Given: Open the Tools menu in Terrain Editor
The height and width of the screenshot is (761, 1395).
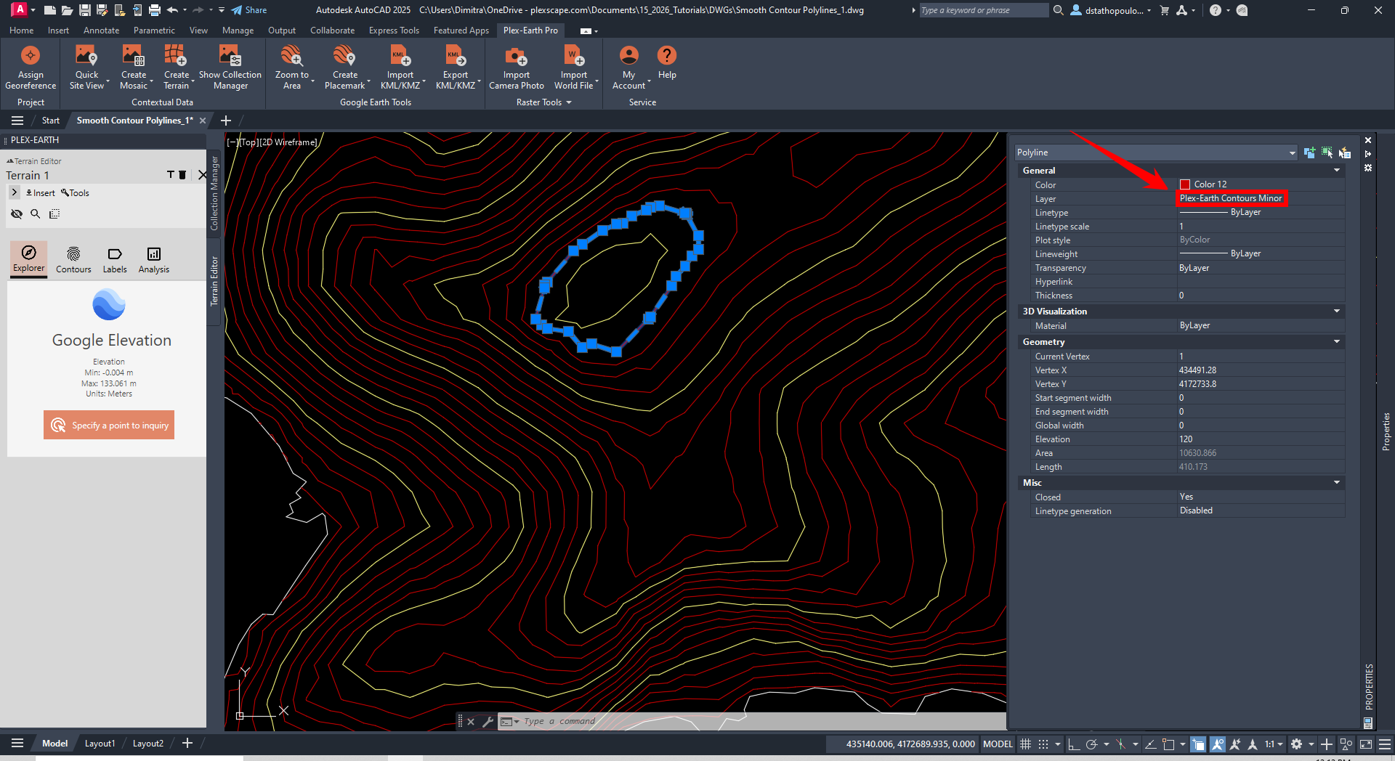Looking at the screenshot, I should (x=76, y=192).
